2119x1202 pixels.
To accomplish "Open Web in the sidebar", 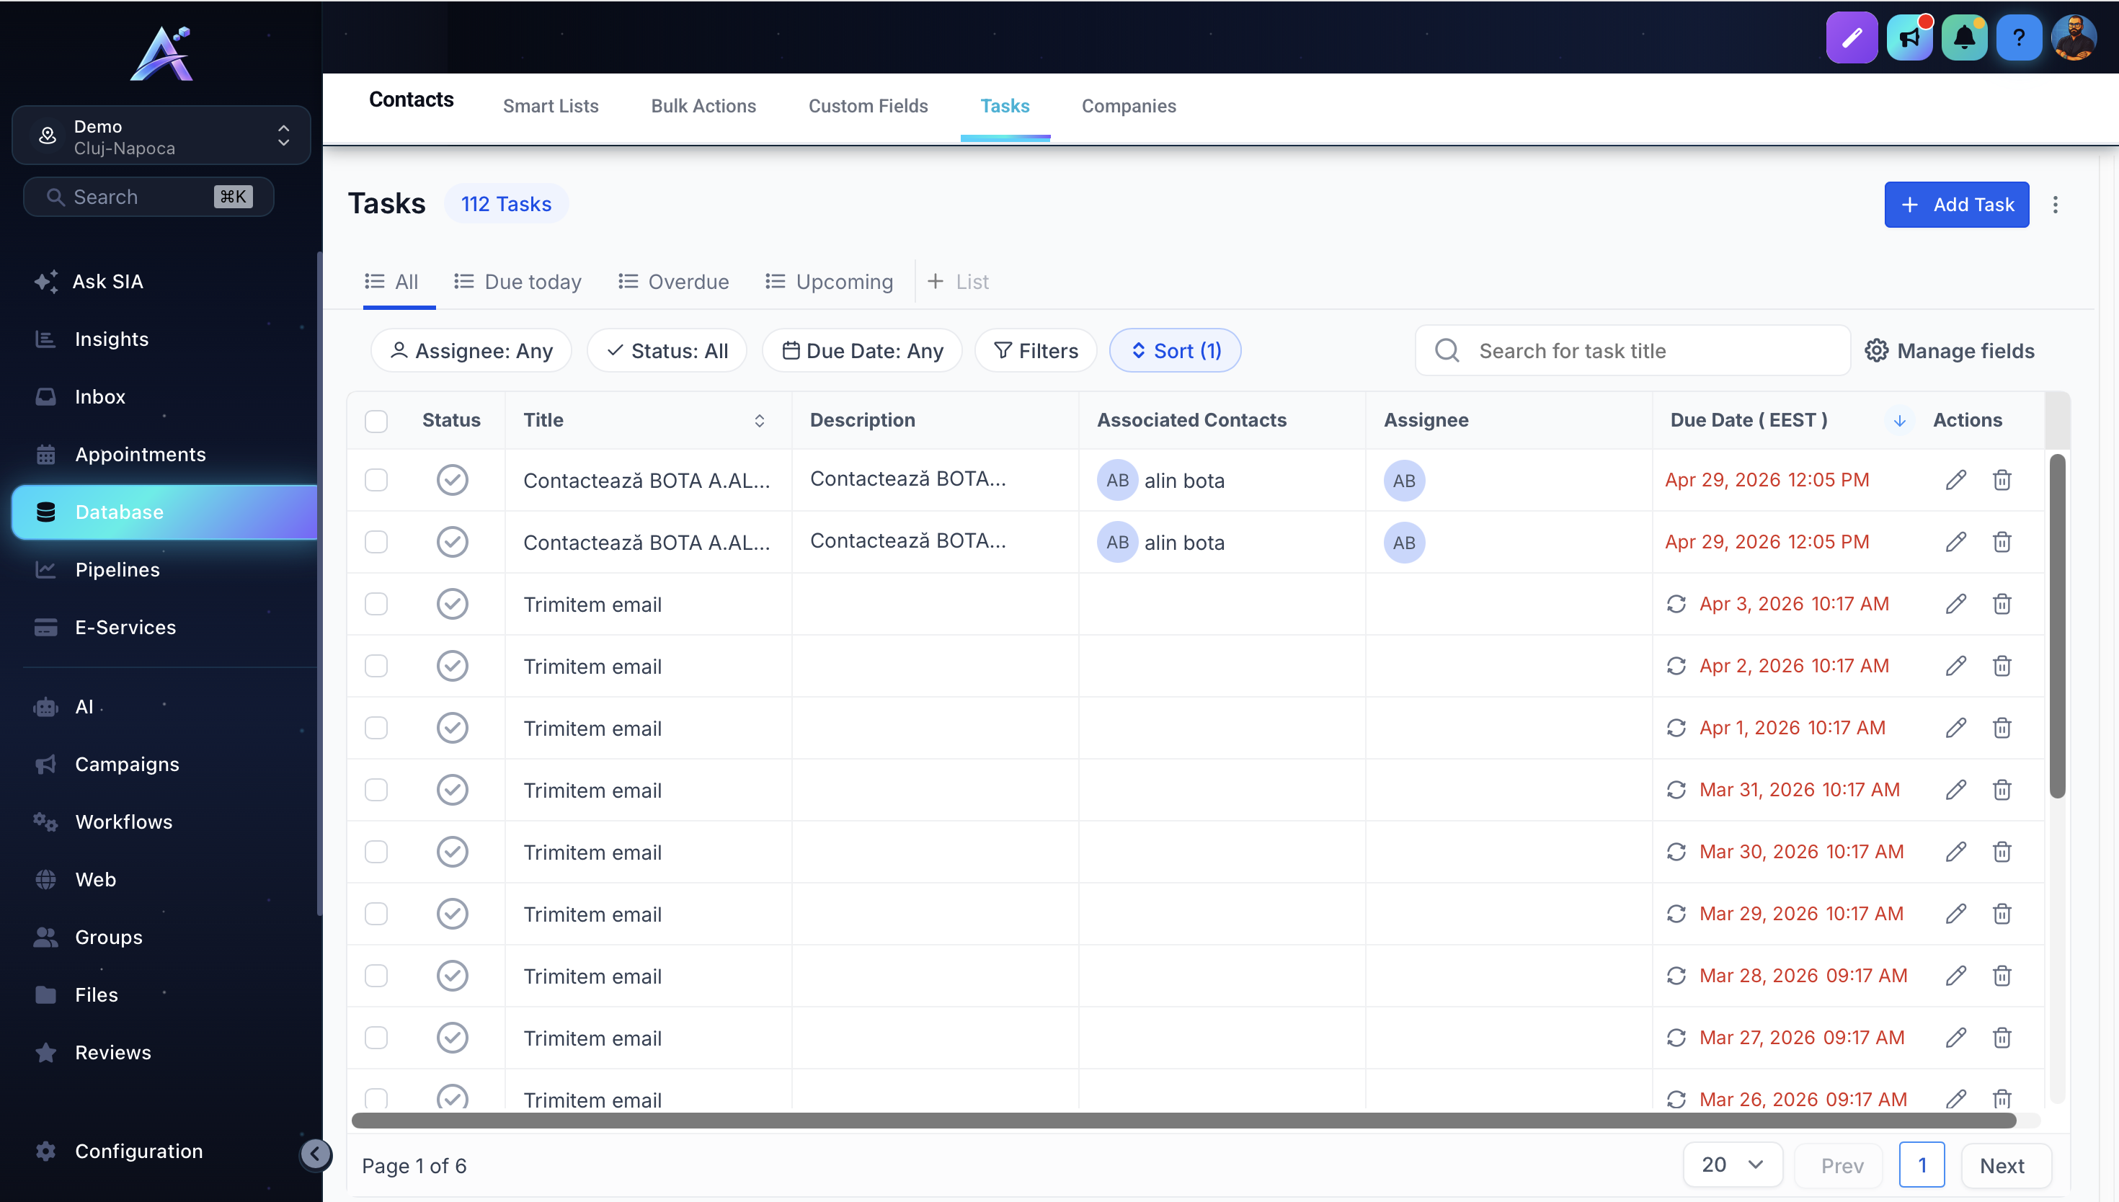I will click(96, 879).
